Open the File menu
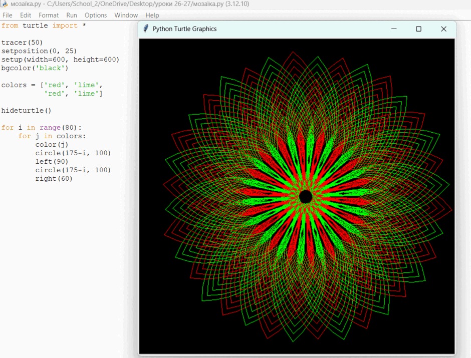 7,16
